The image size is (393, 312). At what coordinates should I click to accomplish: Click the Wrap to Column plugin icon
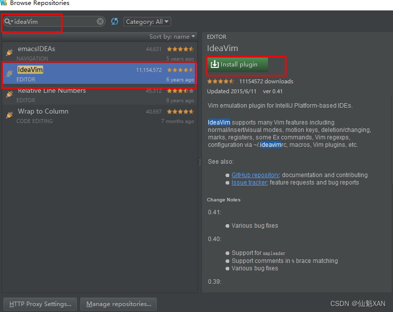click(x=9, y=115)
